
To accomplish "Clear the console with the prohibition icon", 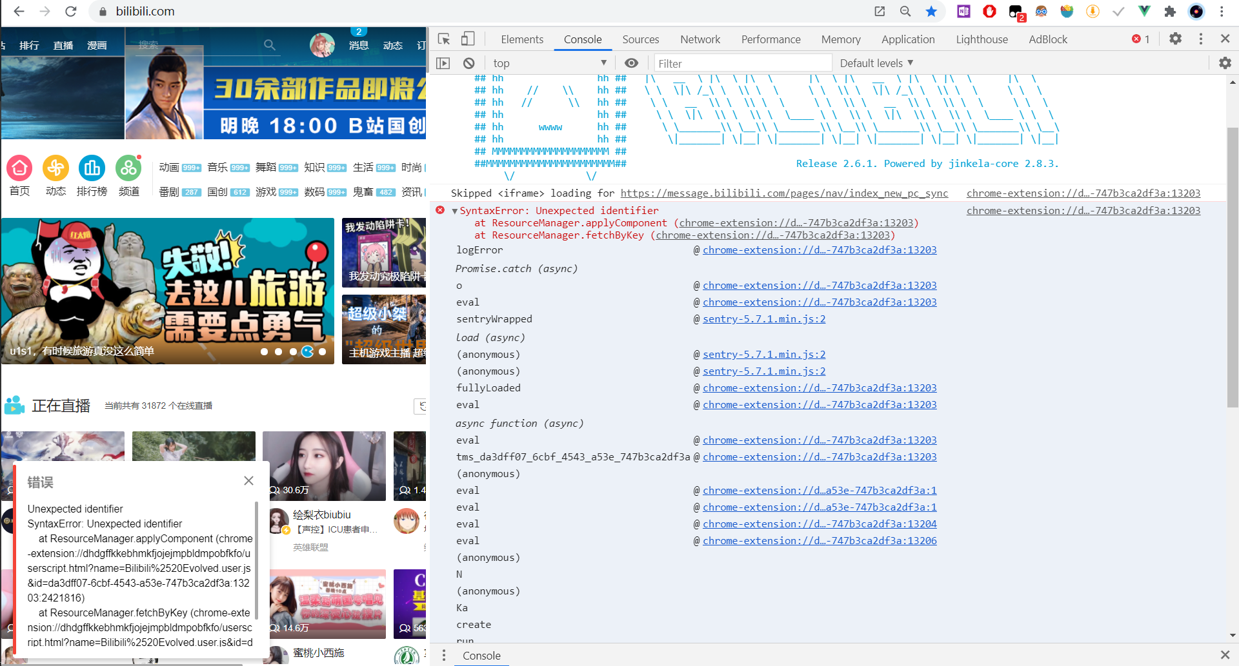I will tap(468, 63).
